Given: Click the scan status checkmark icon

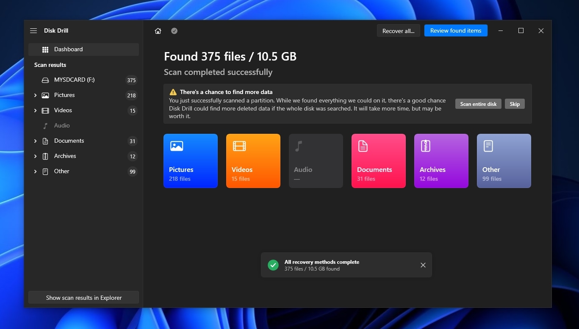Looking at the screenshot, I should pos(174,31).
